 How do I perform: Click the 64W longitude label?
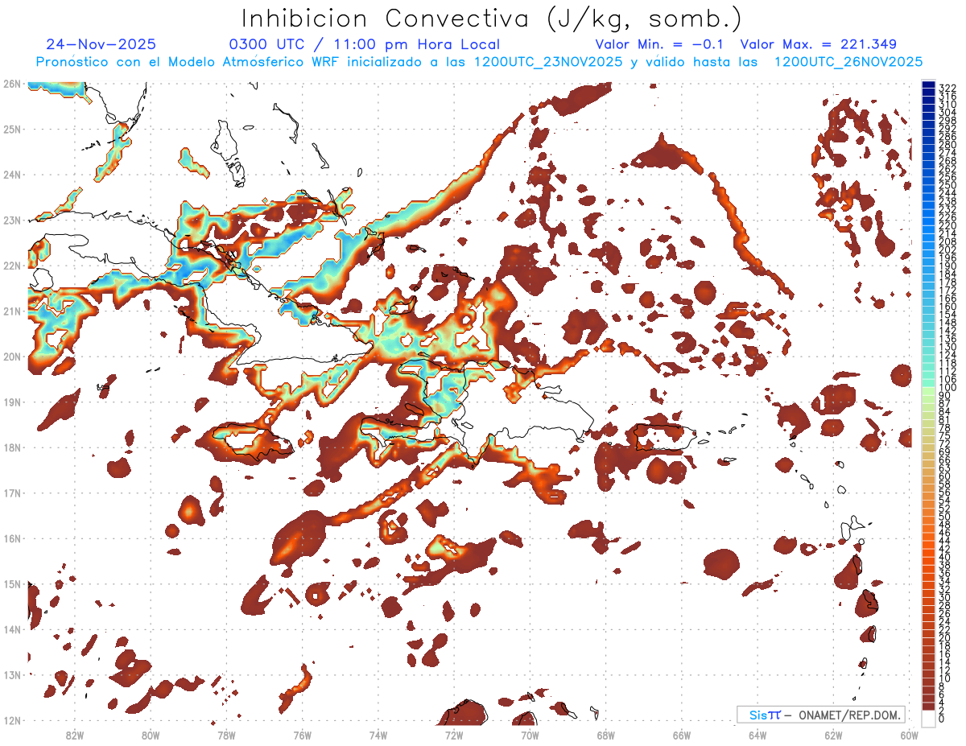tap(758, 735)
